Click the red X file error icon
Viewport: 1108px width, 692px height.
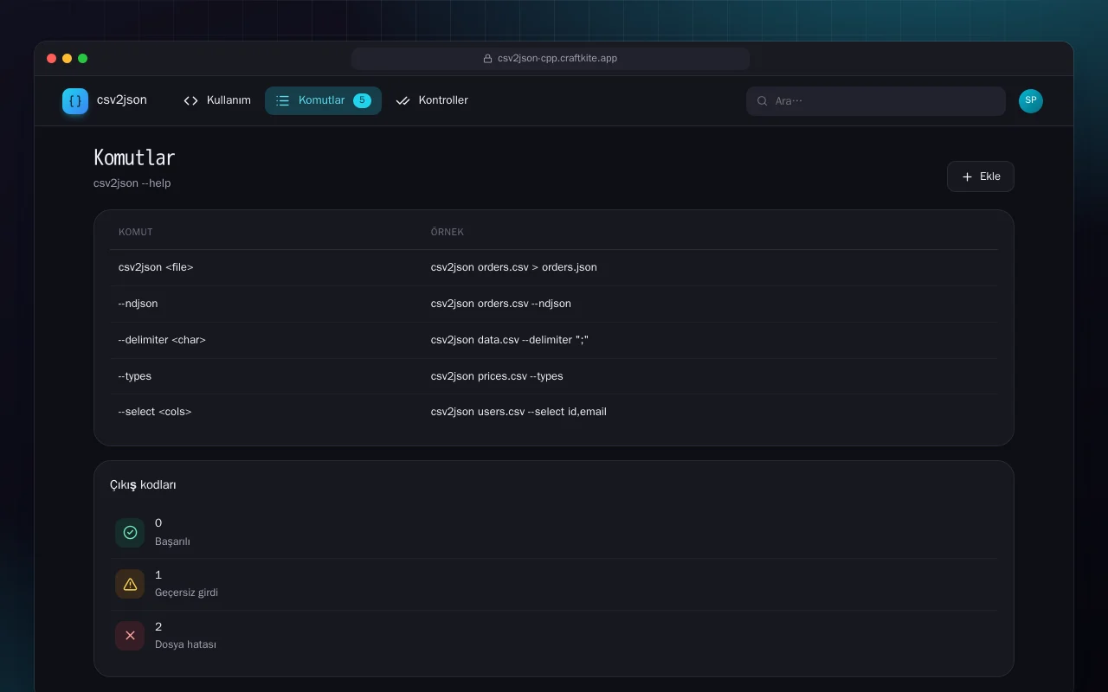coord(130,636)
